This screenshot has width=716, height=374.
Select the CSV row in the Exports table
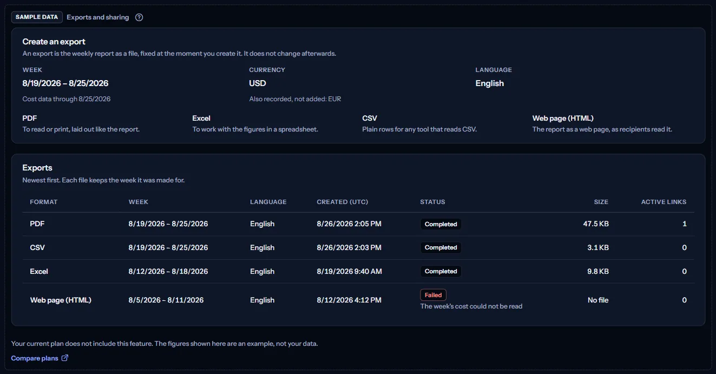point(358,248)
